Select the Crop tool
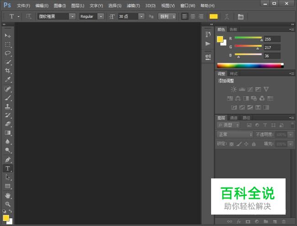This screenshot has width=297, height=226. point(8,71)
